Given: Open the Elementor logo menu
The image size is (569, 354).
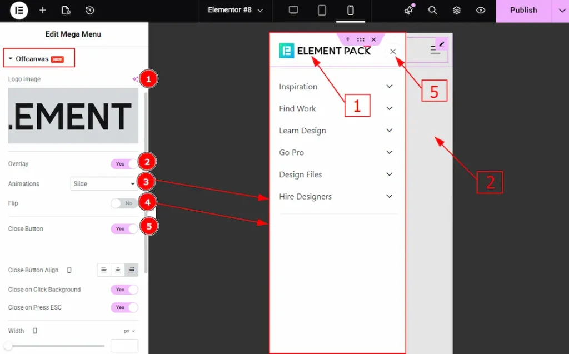Looking at the screenshot, I should pyautogui.click(x=19, y=10).
